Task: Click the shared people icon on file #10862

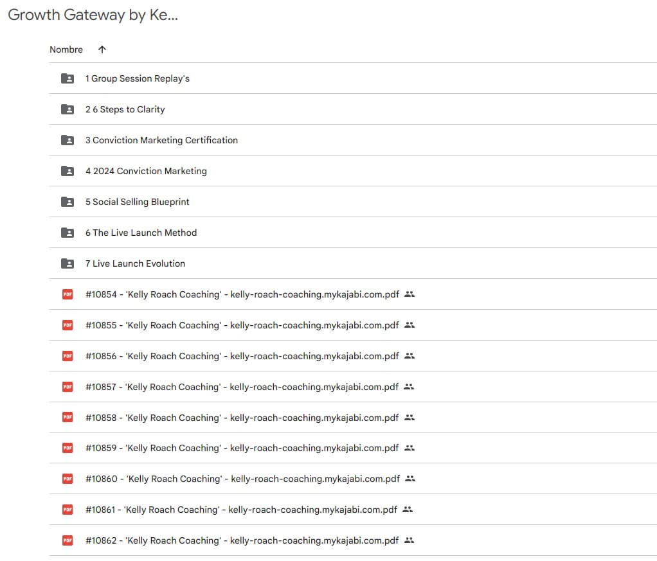Action: tap(409, 540)
